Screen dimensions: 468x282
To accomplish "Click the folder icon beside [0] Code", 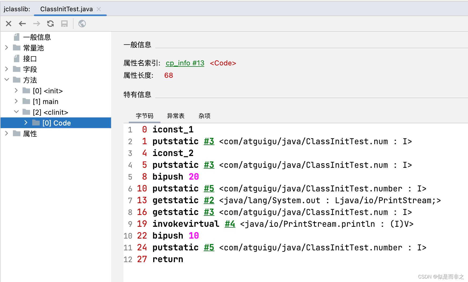I will click(36, 123).
